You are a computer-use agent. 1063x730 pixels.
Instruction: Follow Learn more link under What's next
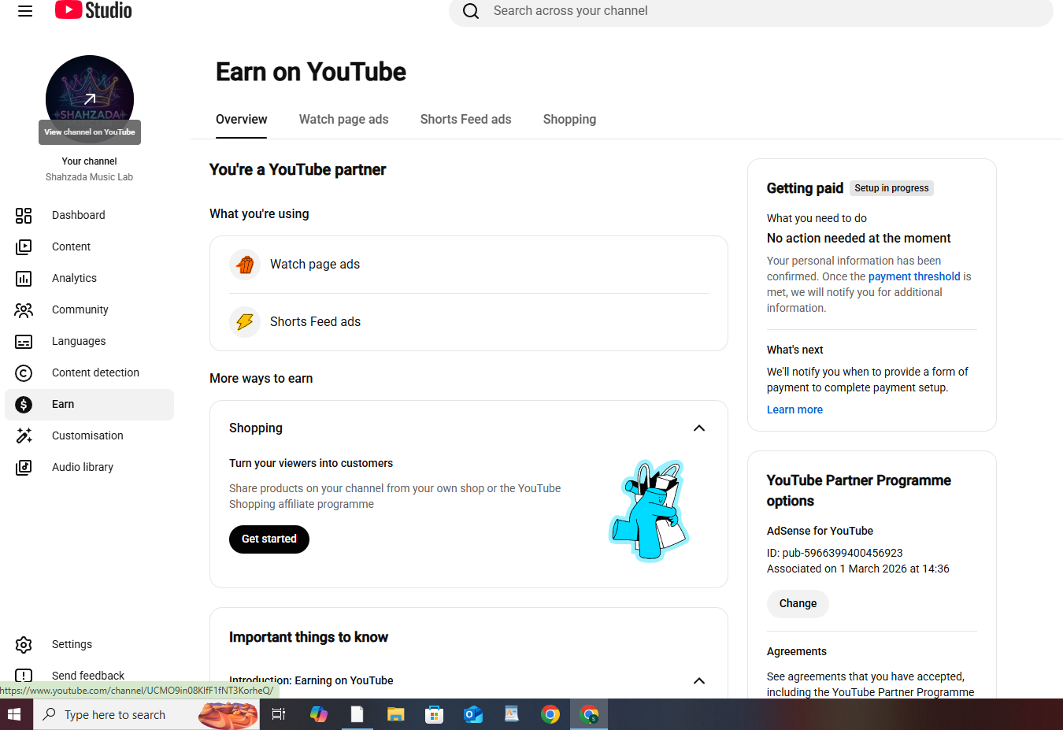794,409
